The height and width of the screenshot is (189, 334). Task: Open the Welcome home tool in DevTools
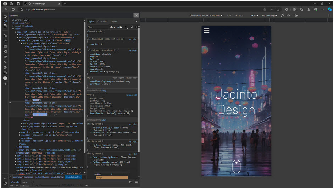click(x=5, y=35)
